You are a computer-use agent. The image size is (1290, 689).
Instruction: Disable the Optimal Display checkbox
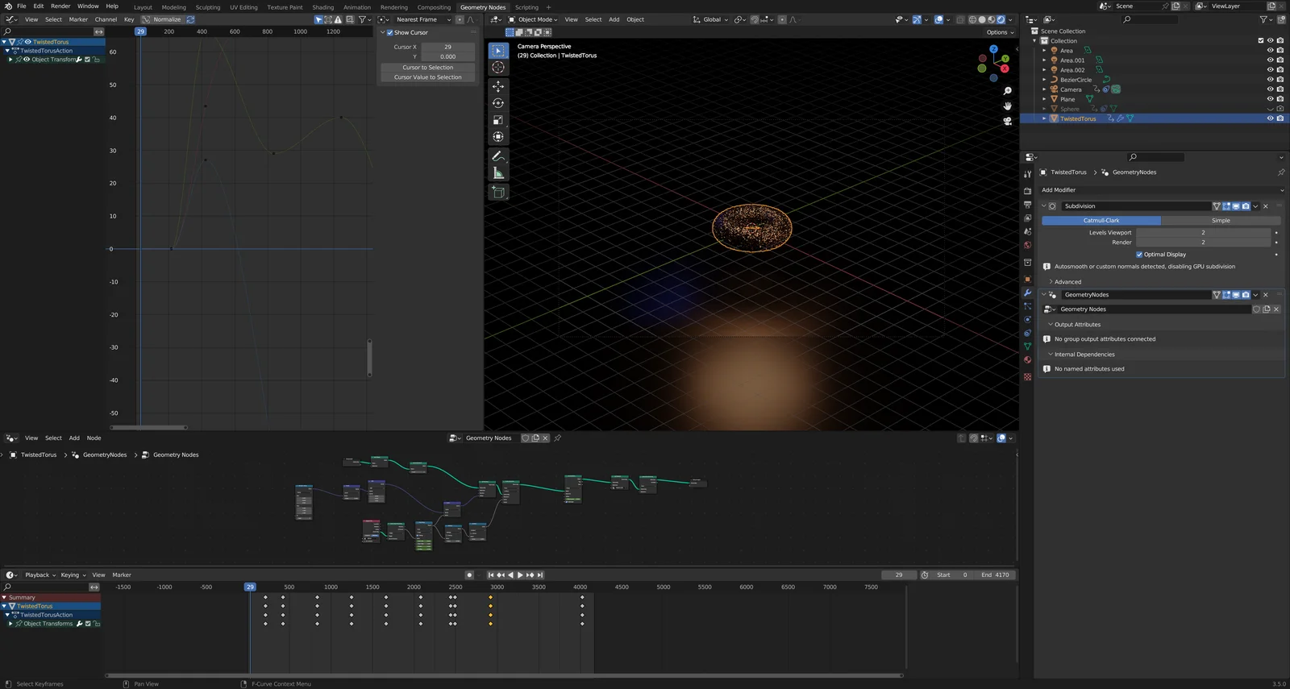1139,255
